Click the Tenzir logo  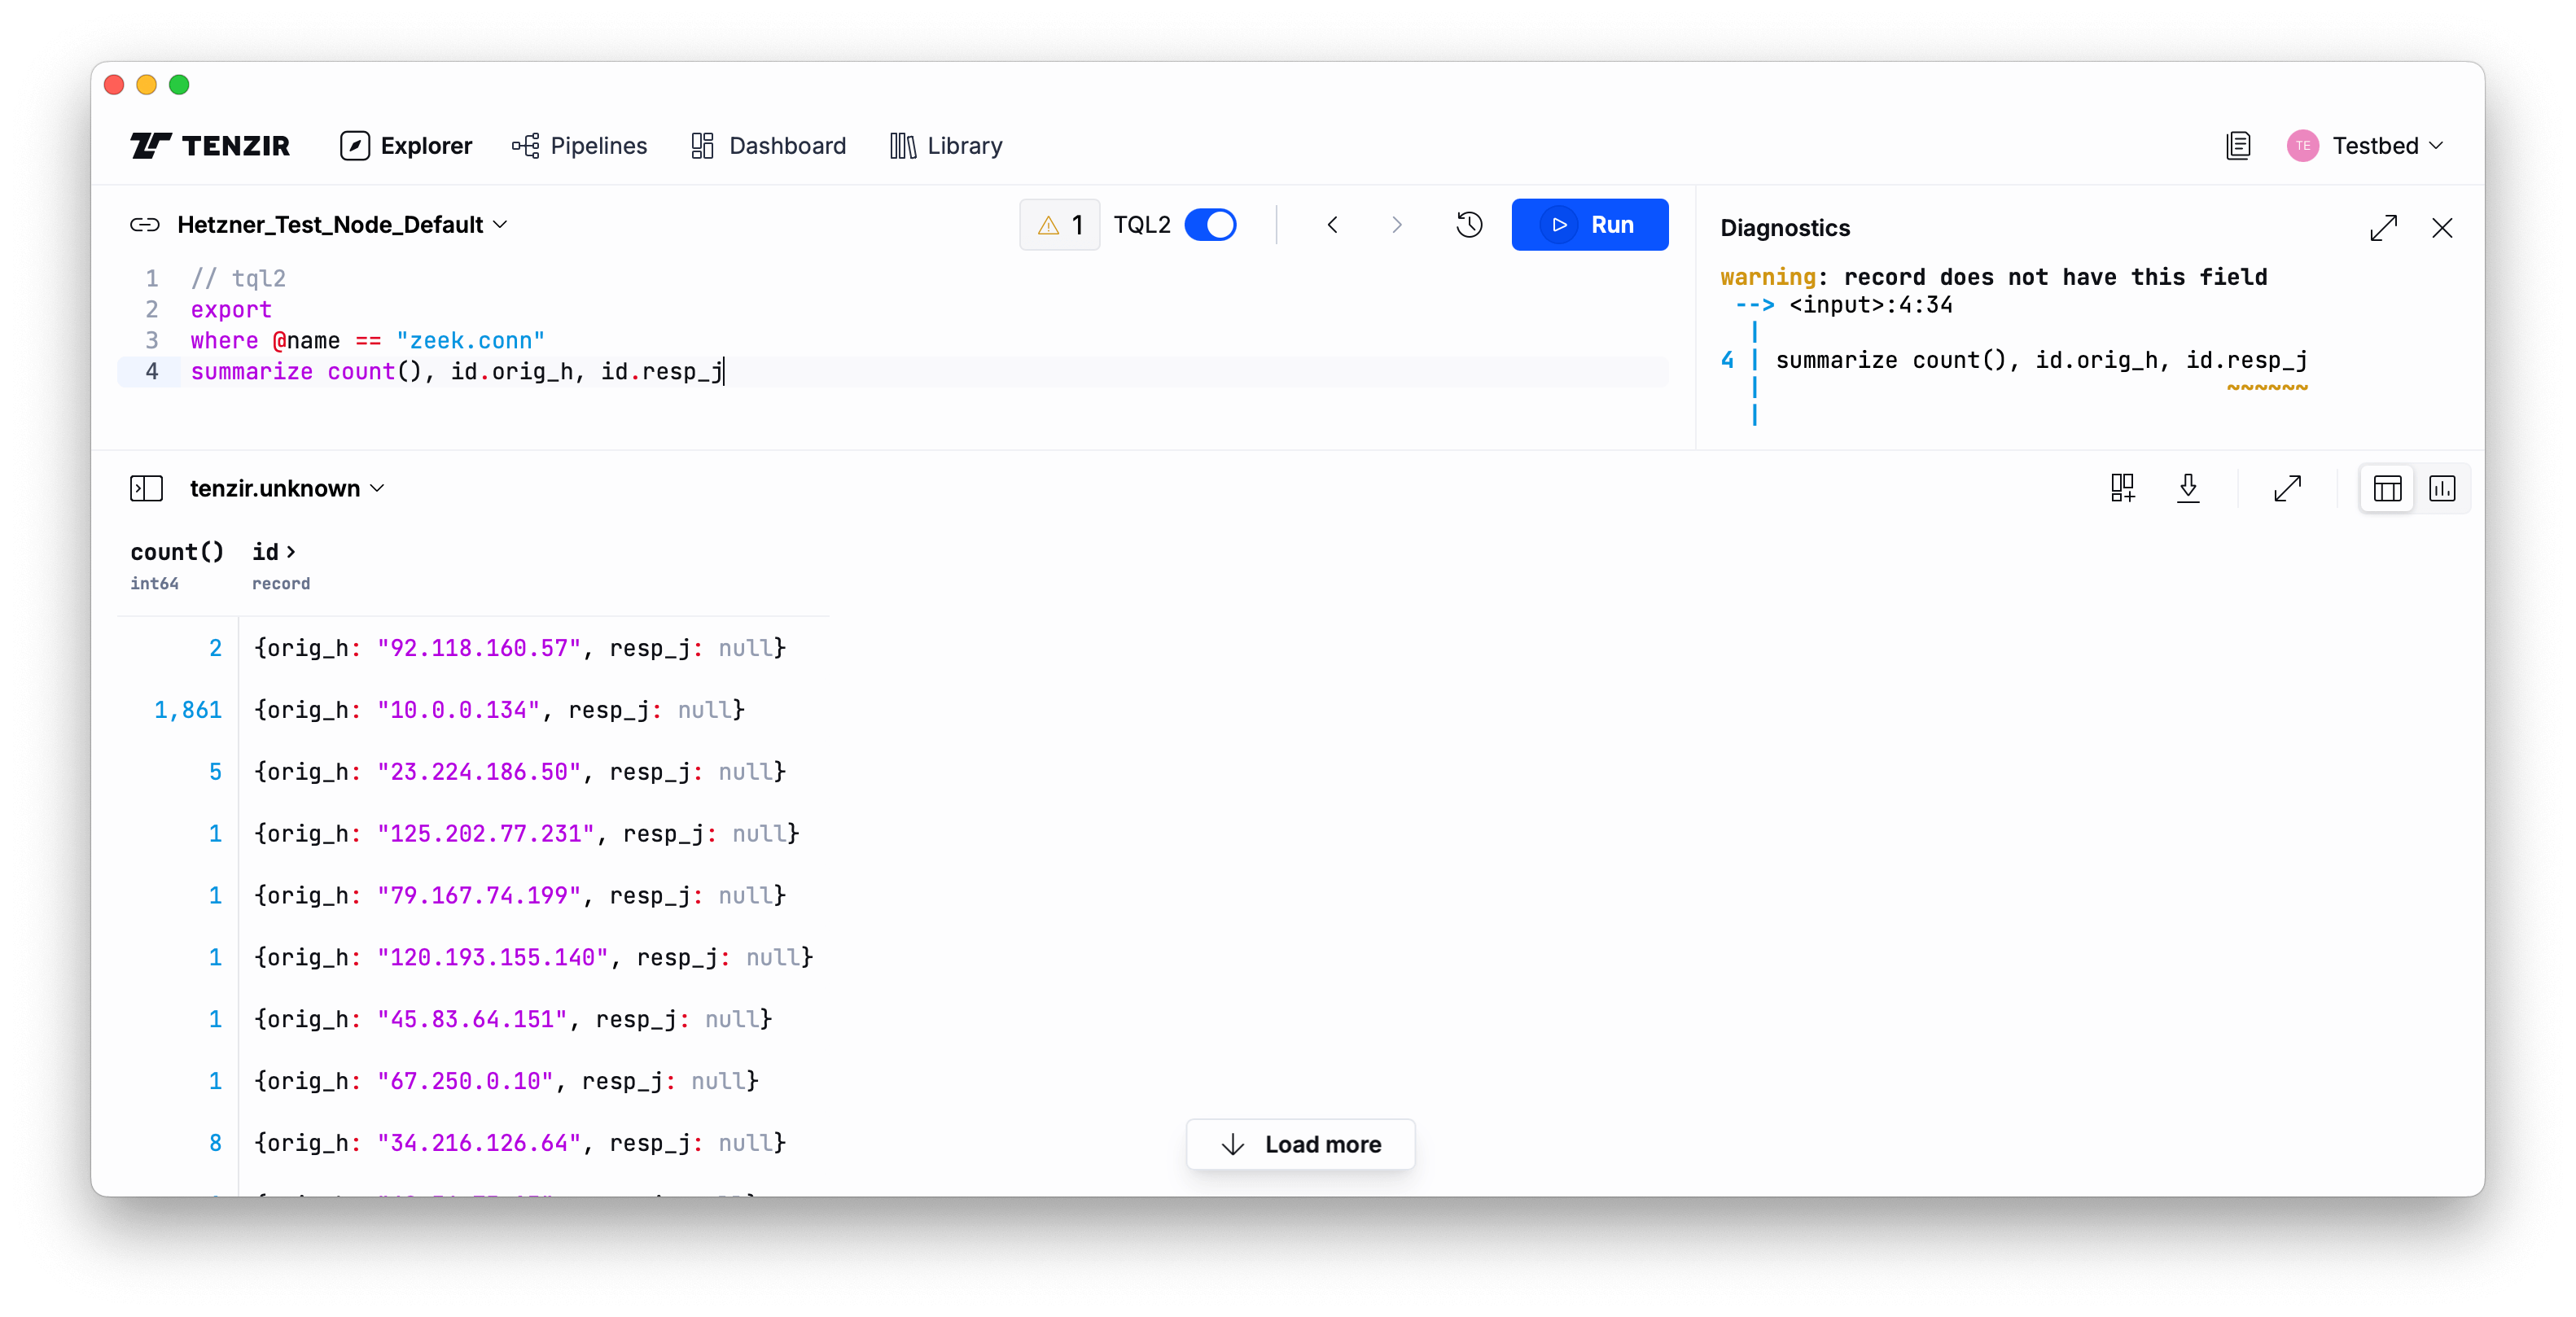click(x=210, y=146)
